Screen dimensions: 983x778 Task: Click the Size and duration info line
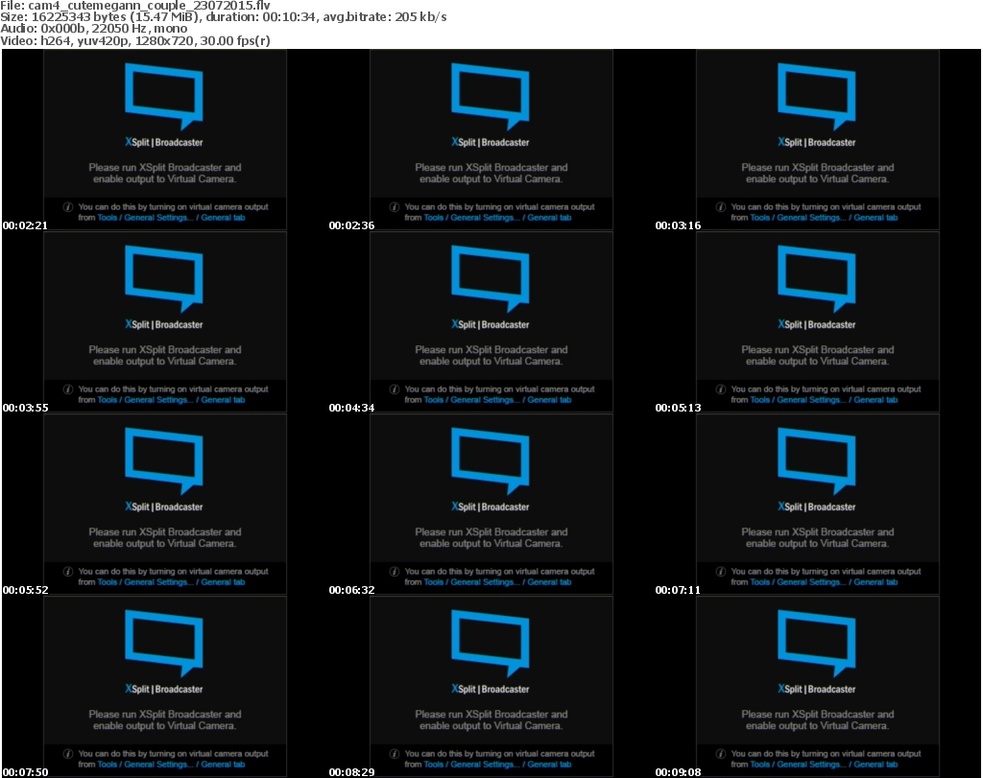point(224,17)
